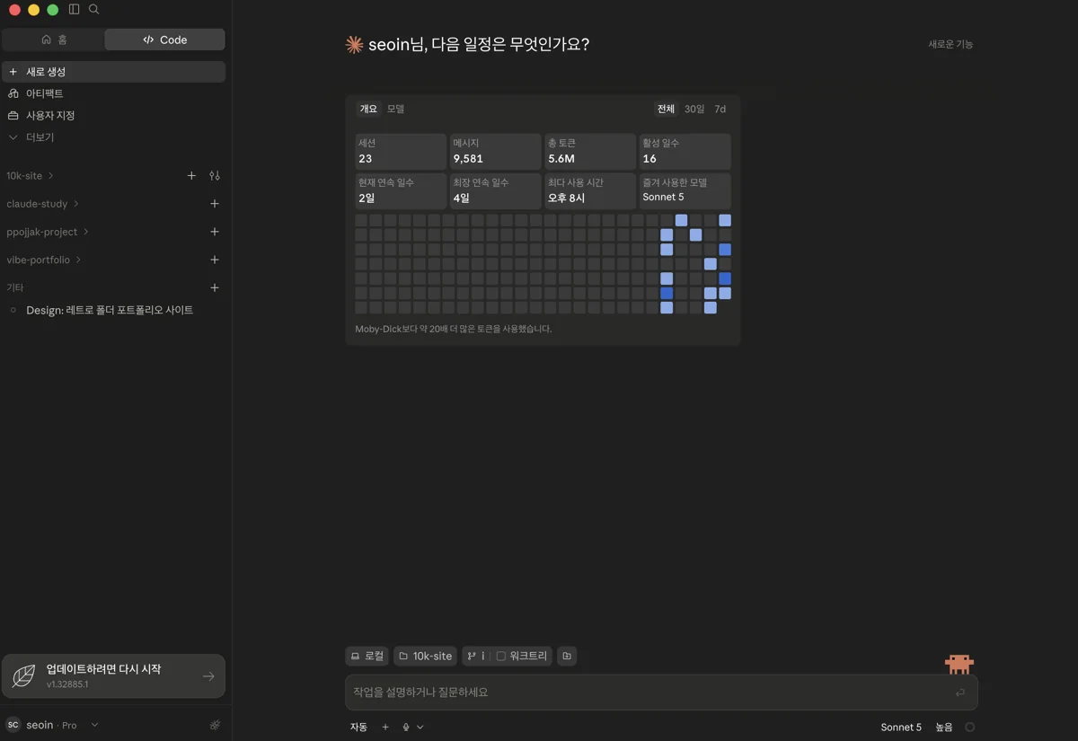Click the arrow on the update banner
Image resolution: width=1078 pixels, height=741 pixels.
(208, 676)
